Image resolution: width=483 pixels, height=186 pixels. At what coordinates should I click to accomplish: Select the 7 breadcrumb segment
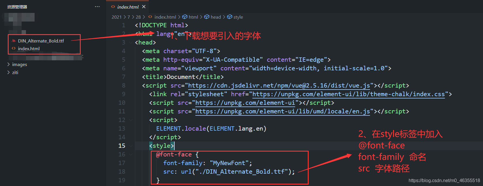coord(129,17)
